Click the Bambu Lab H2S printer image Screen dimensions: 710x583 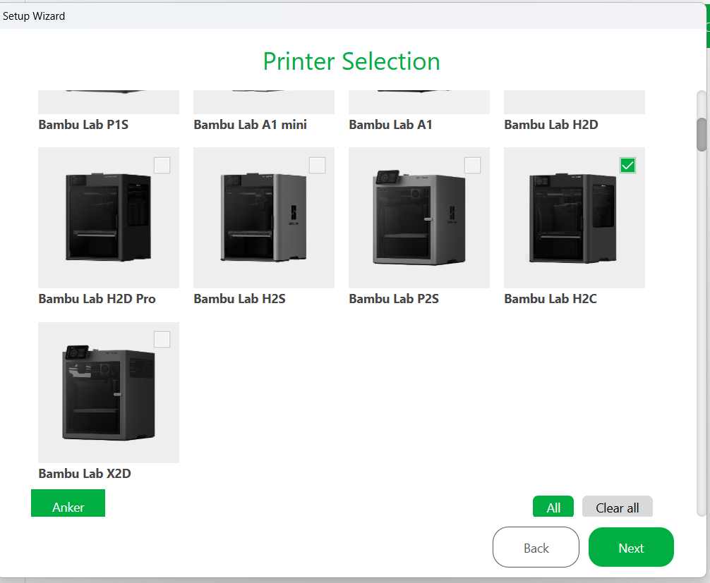pos(264,218)
